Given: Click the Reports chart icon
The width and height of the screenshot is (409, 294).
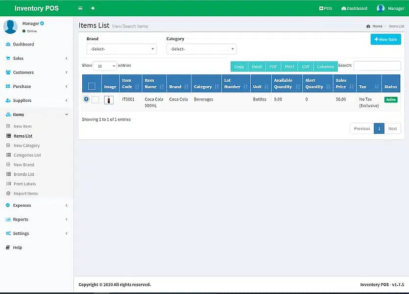Looking at the screenshot, I should [x=8, y=220].
